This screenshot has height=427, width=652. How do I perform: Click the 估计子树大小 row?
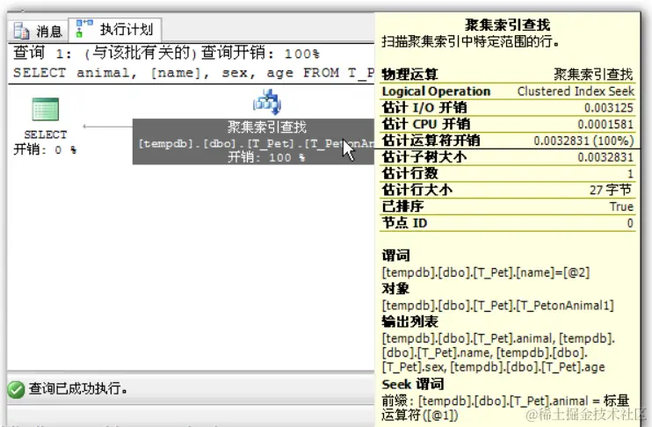click(x=508, y=157)
